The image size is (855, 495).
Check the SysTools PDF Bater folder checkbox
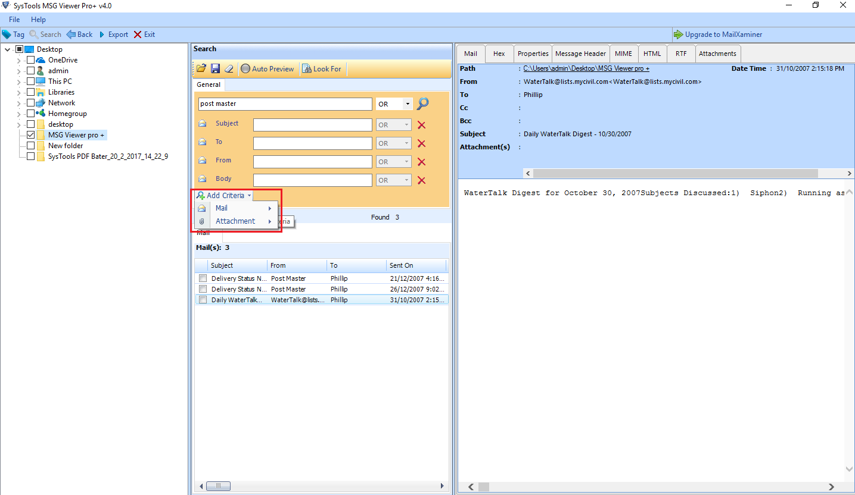30,156
